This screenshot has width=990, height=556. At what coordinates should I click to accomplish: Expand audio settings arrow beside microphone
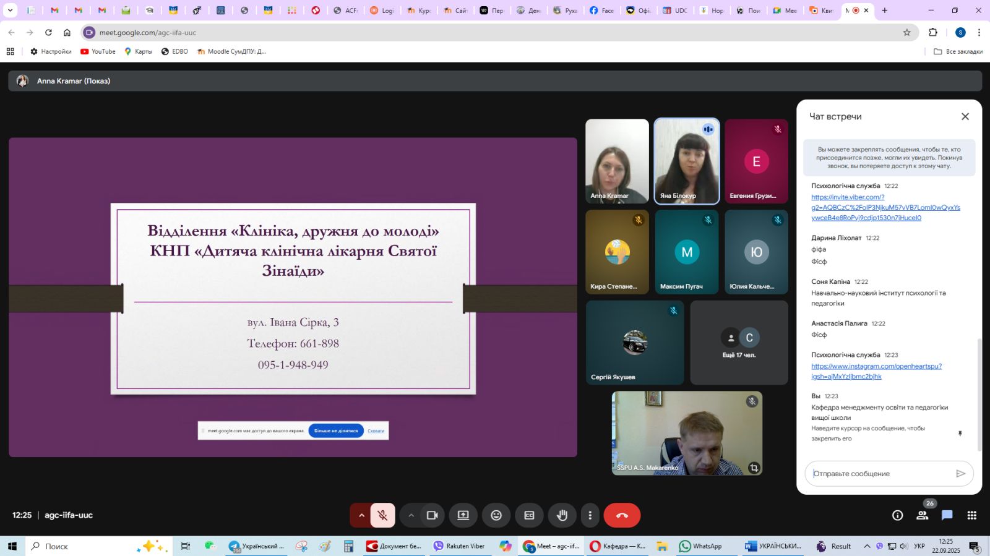click(x=361, y=515)
